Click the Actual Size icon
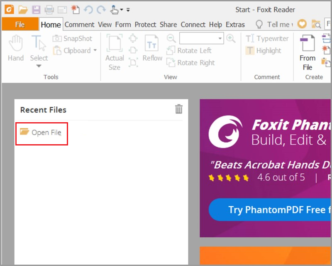Image resolution: width=332 pixels, height=266 pixels. tap(115, 52)
